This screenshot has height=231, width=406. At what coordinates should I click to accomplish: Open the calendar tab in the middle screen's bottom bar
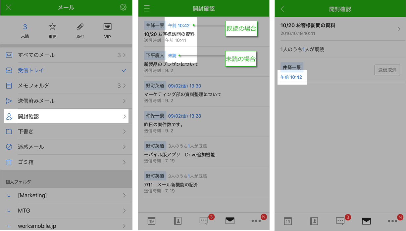(151, 221)
